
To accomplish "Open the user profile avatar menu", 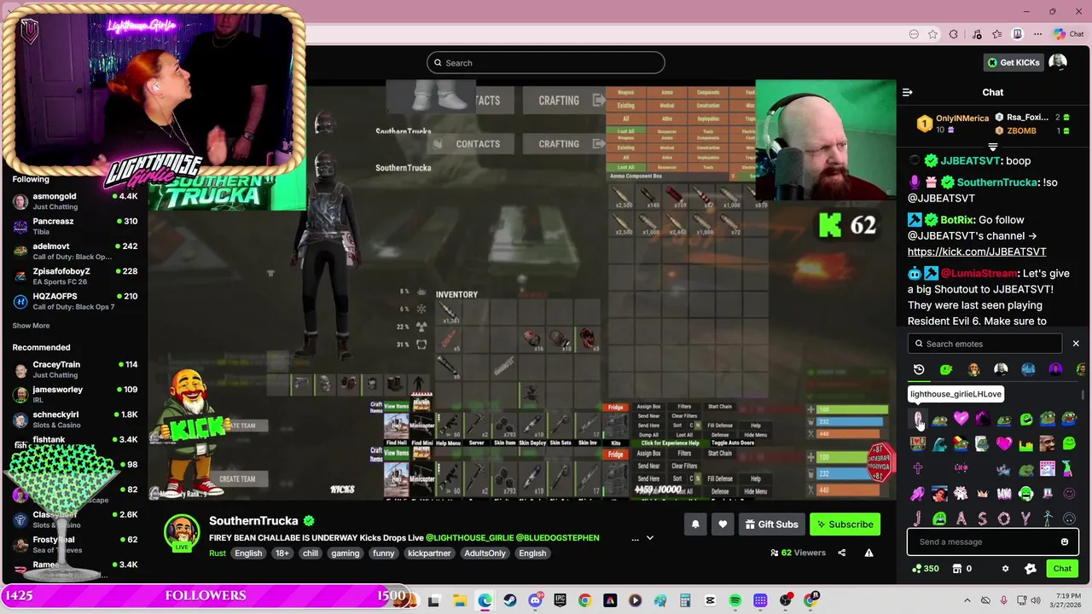I will pos(1058,62).
